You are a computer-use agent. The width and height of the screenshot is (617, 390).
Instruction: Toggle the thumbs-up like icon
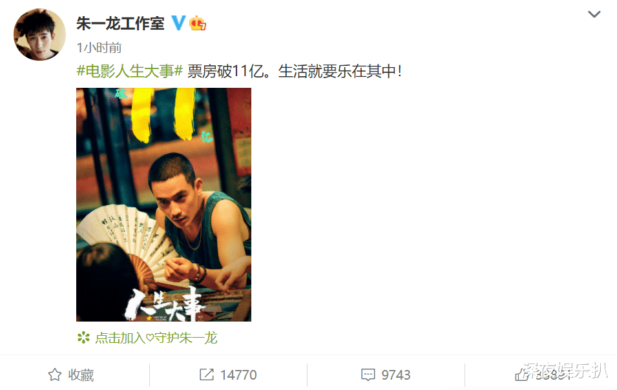pyautogui.click(x=522, y=375)
